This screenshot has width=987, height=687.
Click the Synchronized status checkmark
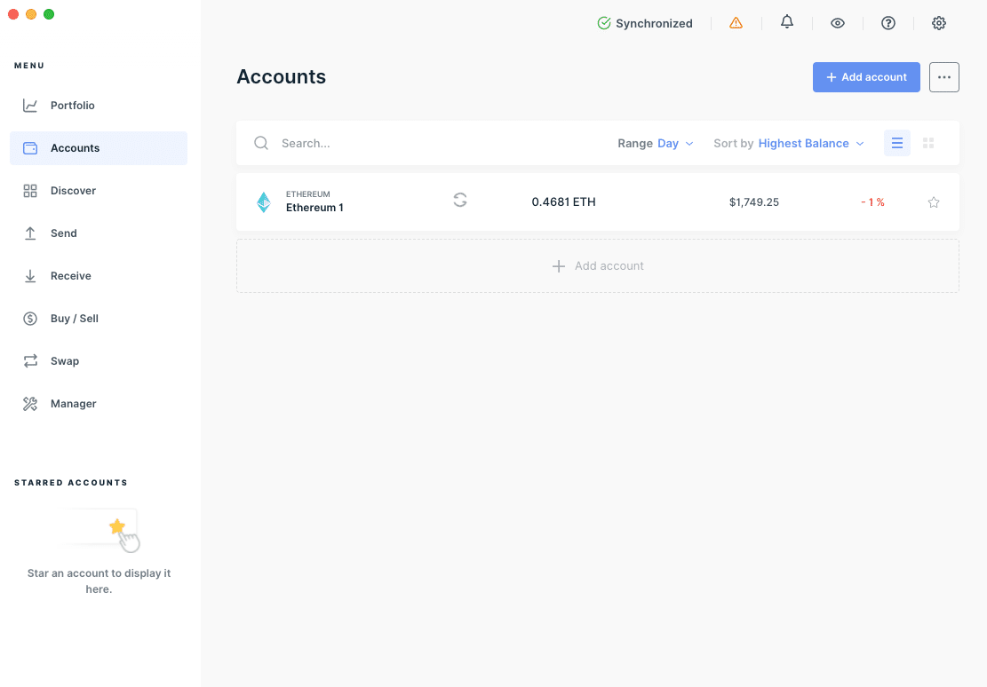pos(604,23)
